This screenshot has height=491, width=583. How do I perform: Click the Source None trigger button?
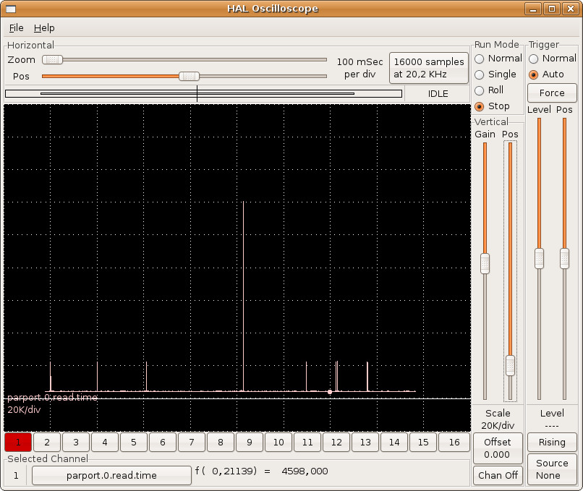552,469
